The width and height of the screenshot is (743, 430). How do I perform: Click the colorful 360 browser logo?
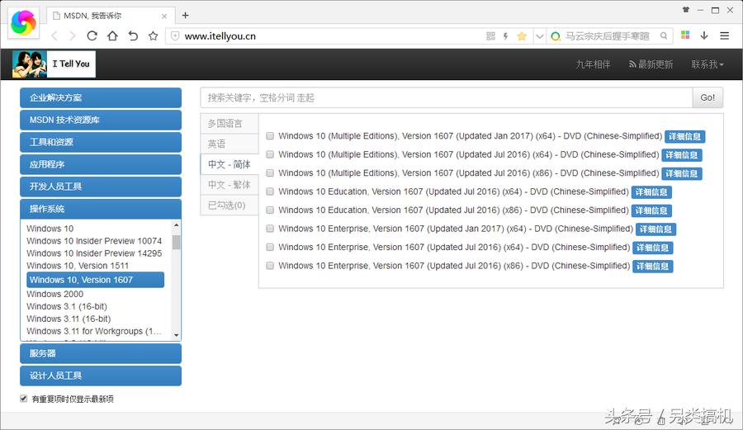[23, 23]
